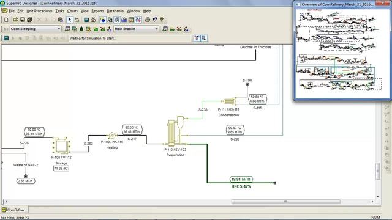This screenshot has width=392, height=220.
Task: Click the blue factory-shaped toolbar icon
Action: point(124,20)
